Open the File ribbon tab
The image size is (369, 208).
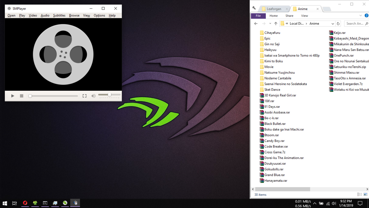point(258,16)
